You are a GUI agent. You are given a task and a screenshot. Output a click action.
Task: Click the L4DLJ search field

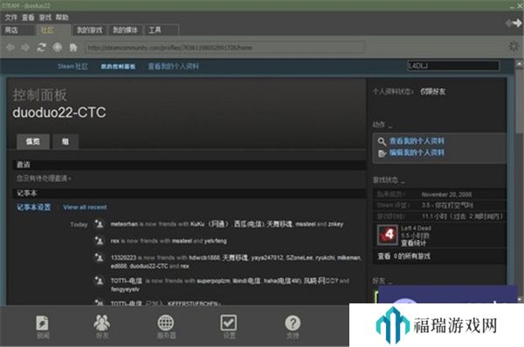[453, 65]
